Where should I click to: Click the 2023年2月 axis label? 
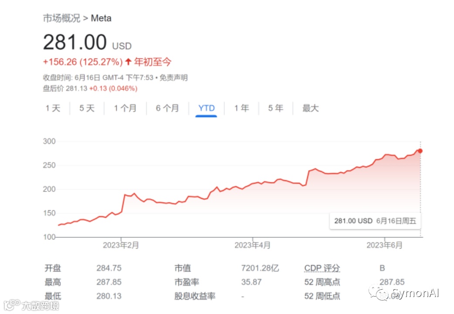(x=121, y=245)
